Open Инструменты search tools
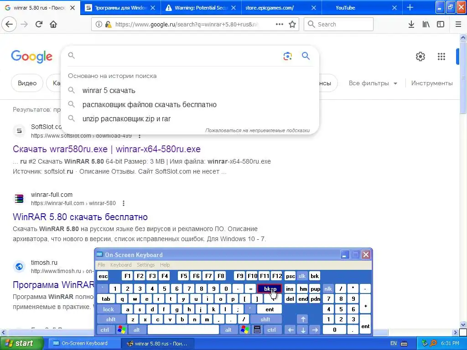467x350 pixels. pos(432,83)
